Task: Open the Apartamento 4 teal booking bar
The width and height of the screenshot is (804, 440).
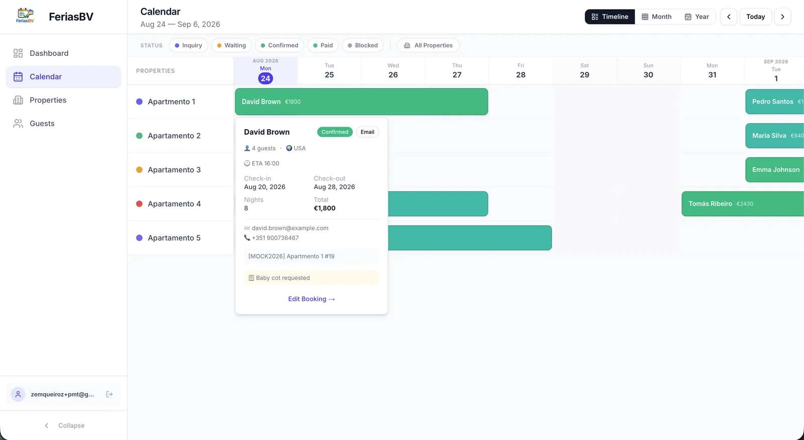Action: pyautogui.click(x=438, y=204)
